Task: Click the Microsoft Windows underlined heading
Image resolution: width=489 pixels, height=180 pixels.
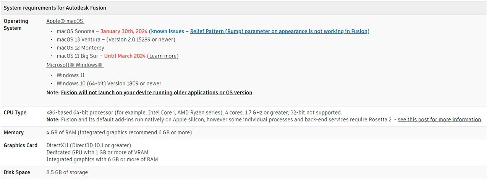Action: click(x=75, y=65)
